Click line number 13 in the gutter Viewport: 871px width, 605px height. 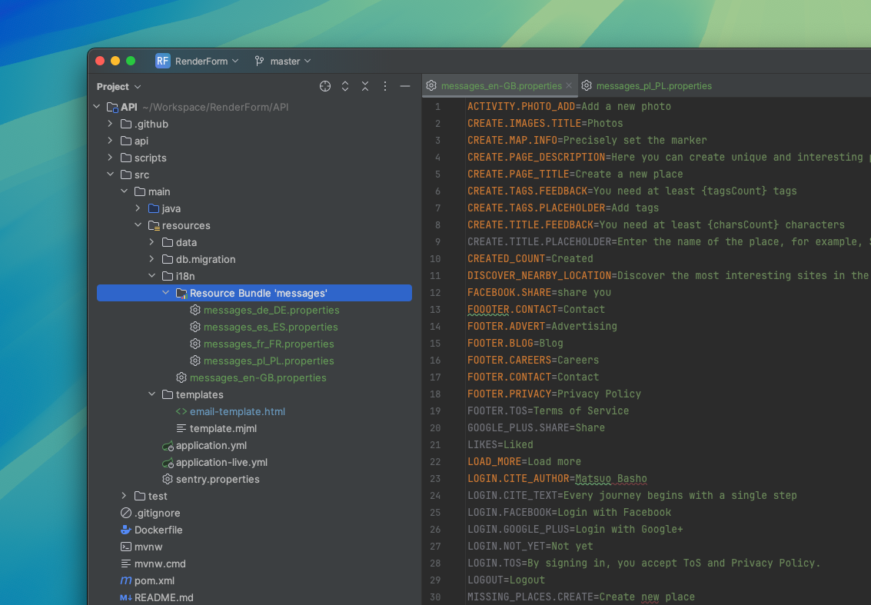click(435, 310)
